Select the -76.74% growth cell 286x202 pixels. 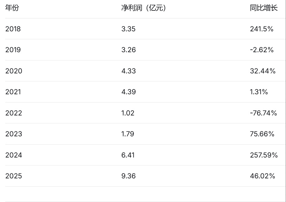click(x=263, y=113)
